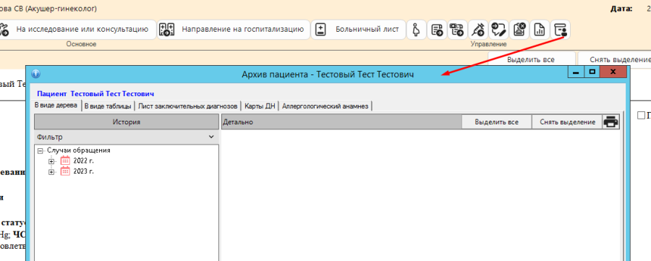Collapse the 'Случаи обращения' tree node
This screenshot has width=651, height=261.
(41, 150)
